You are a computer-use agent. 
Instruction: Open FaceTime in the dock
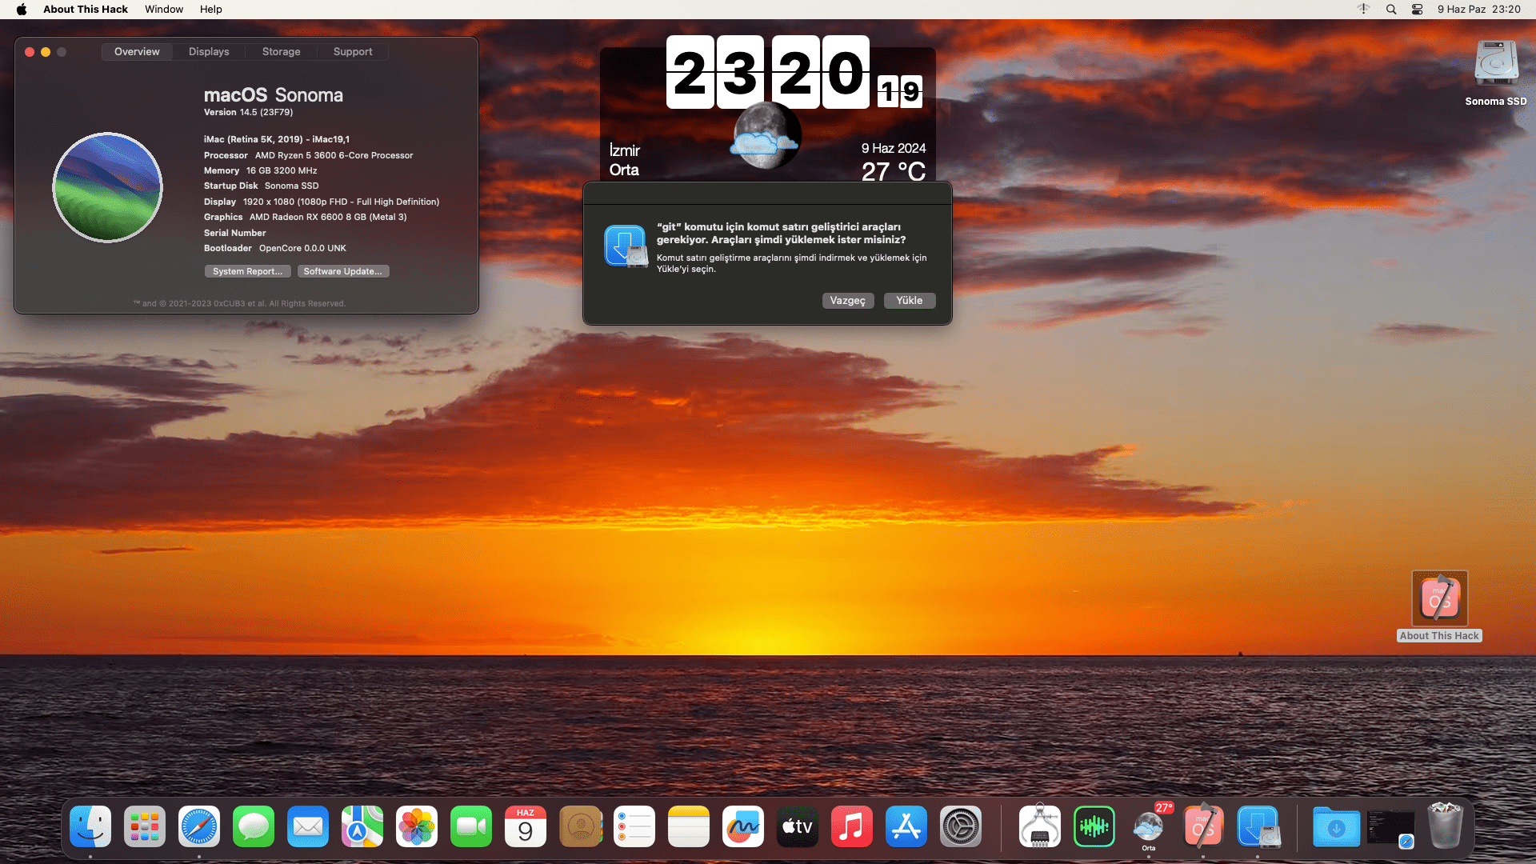(471, 826)
